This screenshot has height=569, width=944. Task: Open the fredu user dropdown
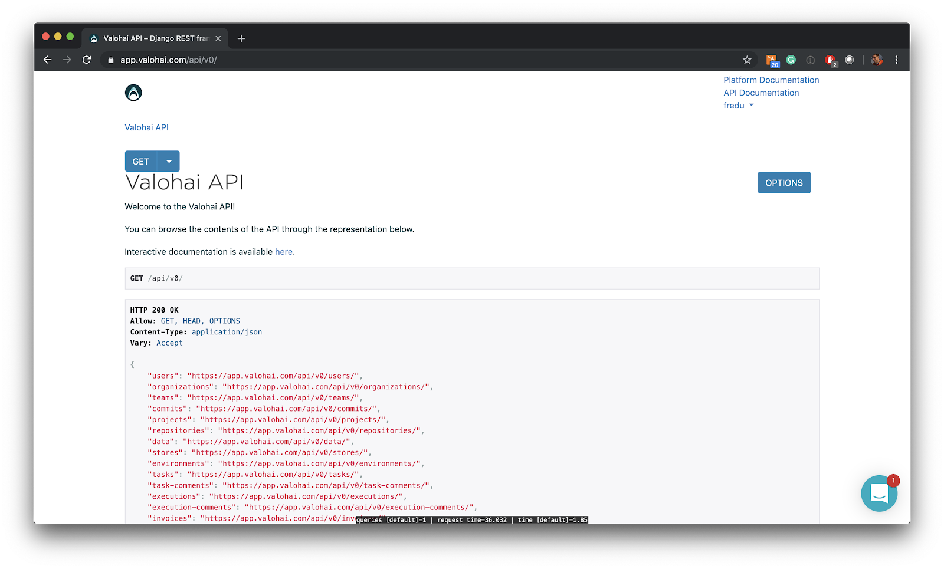click(x=739, y=106)
